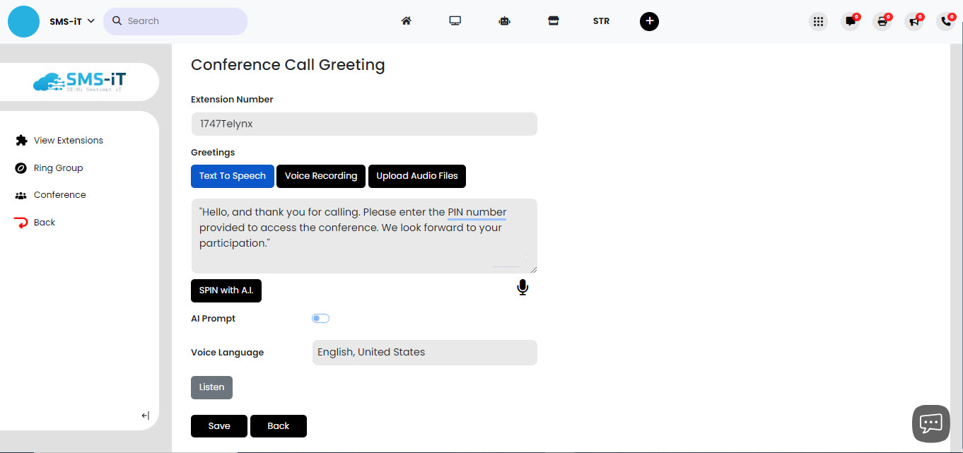Screen dimensions: 963x453
Task: Switch greeting mode to Voice Recording
Action: point(320,176)
